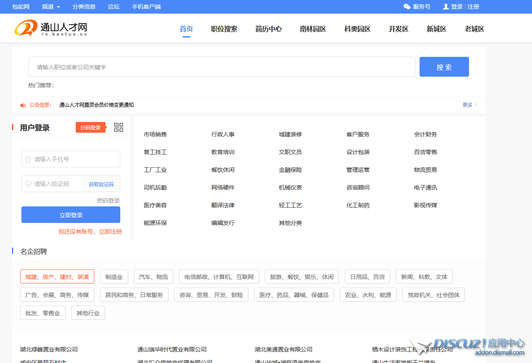532x363 pixels.
Task: Open the 简历中心 nav item
Action: pyautogui.click(x=268, y=29)
